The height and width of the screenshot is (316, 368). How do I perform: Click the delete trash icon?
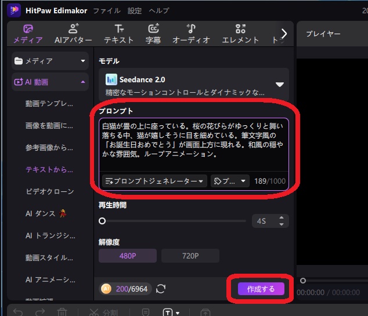(x=62, y=313)
